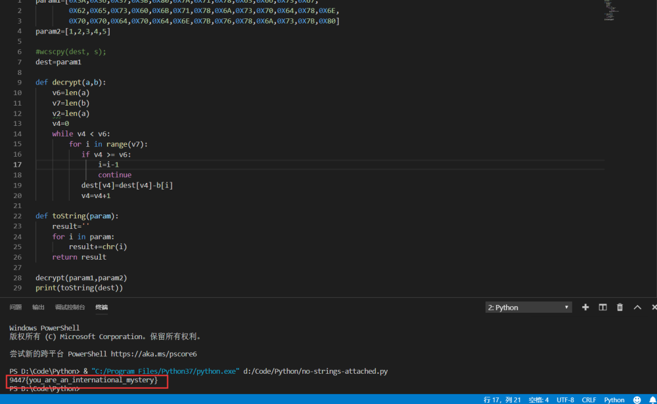Click the 'print(toString(dest))' line
657x404 pixels.
79,288
